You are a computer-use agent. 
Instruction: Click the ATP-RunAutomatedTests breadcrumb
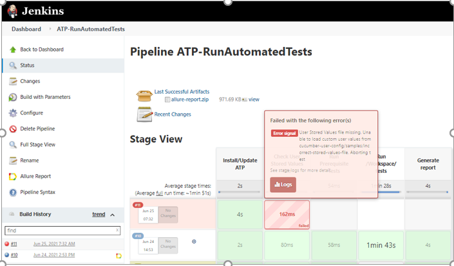pyautogui.click(x=91, y=29)
